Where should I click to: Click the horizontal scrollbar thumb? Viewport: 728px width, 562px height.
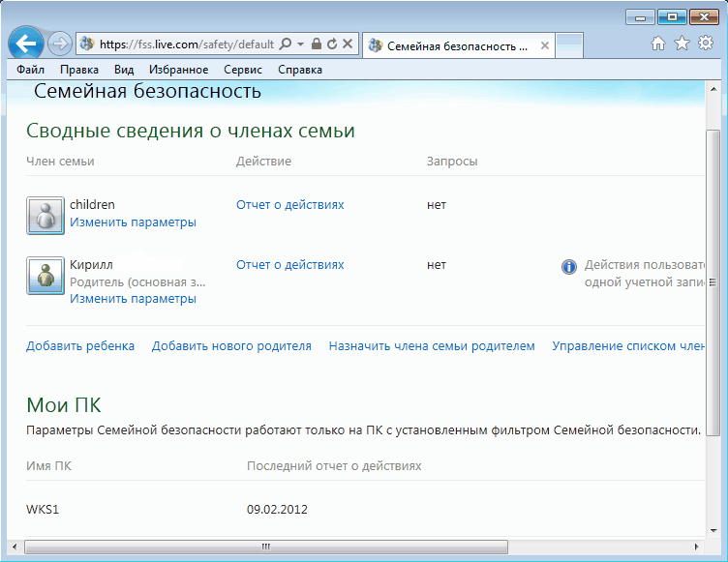point(266,547)
